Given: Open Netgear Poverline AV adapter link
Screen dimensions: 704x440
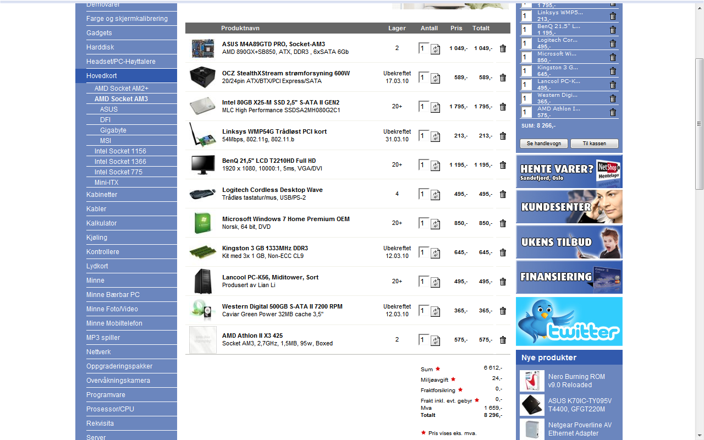Looking at the screenshot, I should tap(580, 429).
